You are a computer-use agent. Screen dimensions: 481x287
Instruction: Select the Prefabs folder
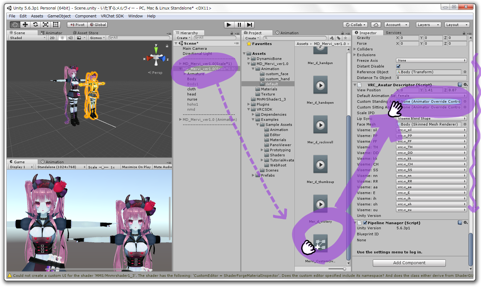(x=267, y=175)
